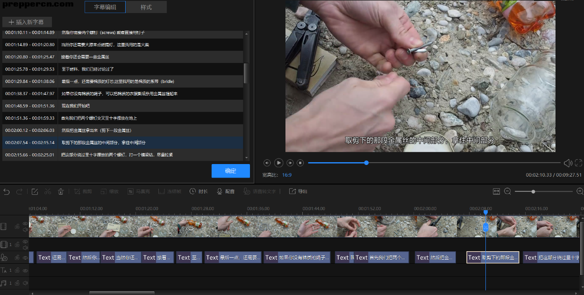Open the 16:9 aspect ratio selector

click(287, 175)
